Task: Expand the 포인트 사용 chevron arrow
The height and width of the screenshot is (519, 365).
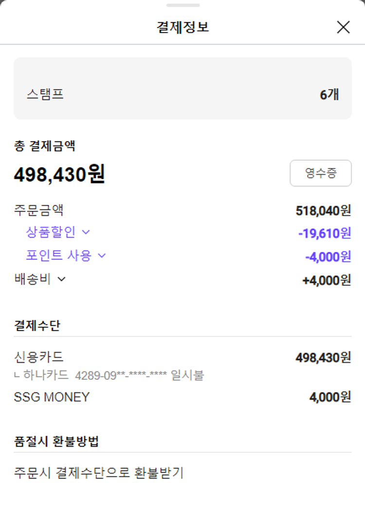Action: 102,255
